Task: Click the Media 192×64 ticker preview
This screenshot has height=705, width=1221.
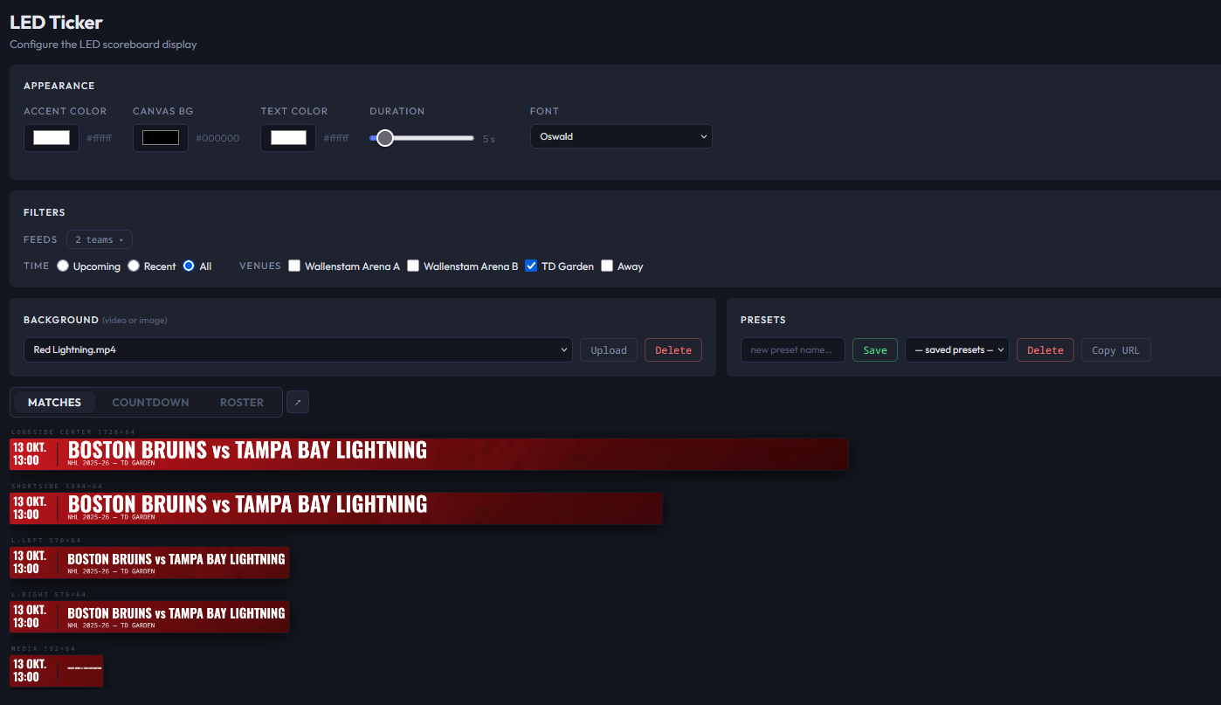Action: (x=56, y=671)
